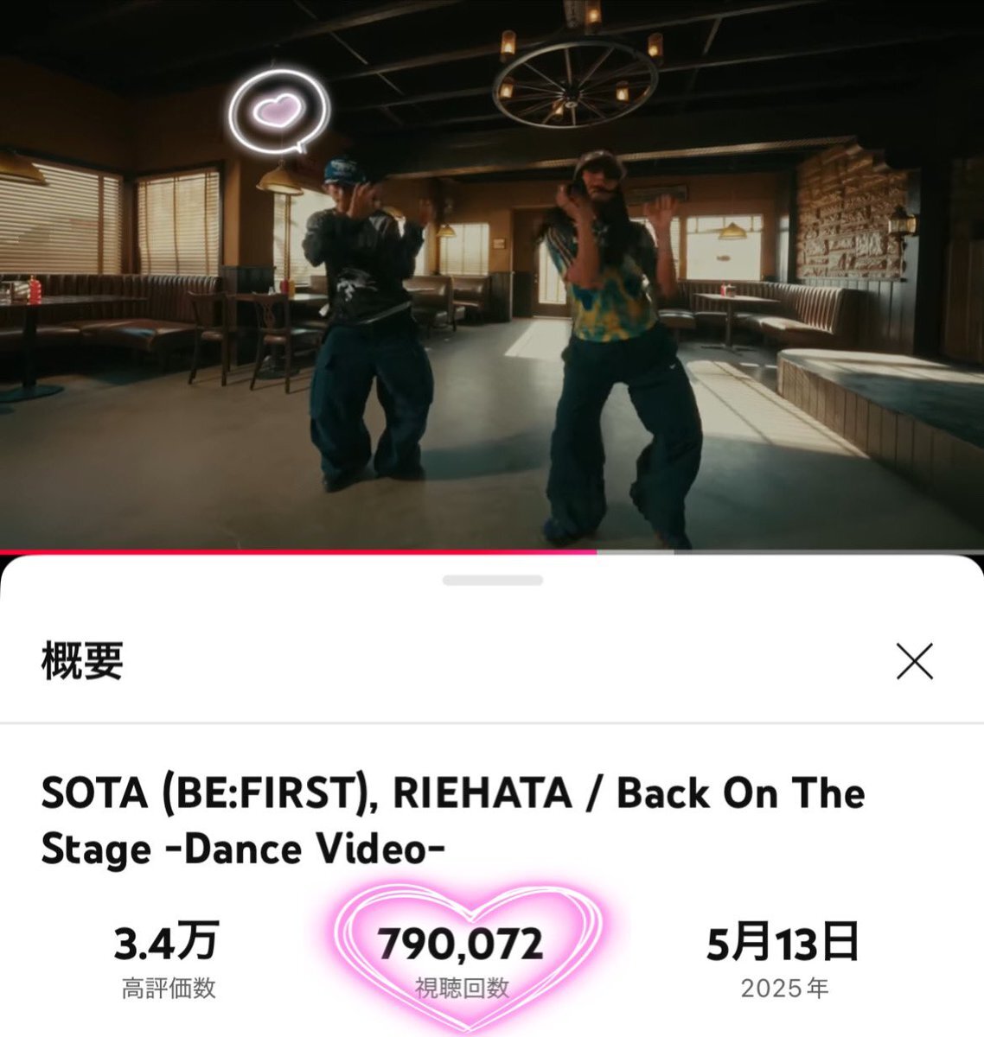
Task: Click the 2025年 year label
Action: [784, 989]
